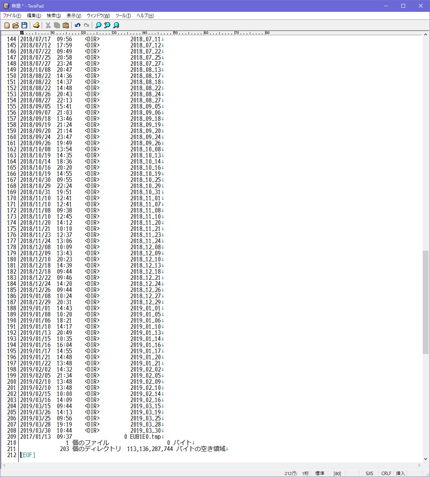Click directory name 2018_12_29
Viewport: 430px width, 477px height.
point(145,302)
